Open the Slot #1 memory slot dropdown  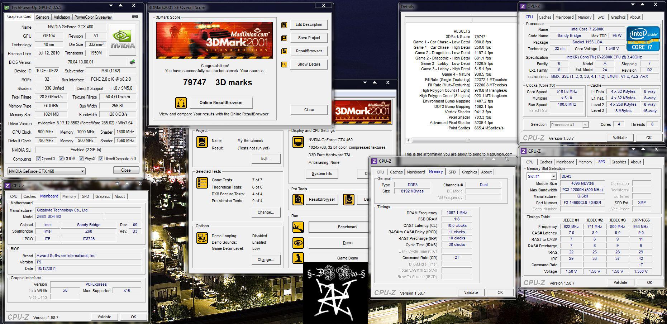coord(541,176)
